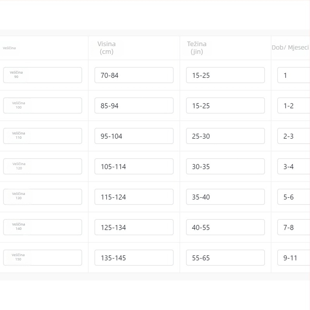This screenshot has width=310, height=310.
Task: Select the age field showing 5-6
Action: coord(294,197)
